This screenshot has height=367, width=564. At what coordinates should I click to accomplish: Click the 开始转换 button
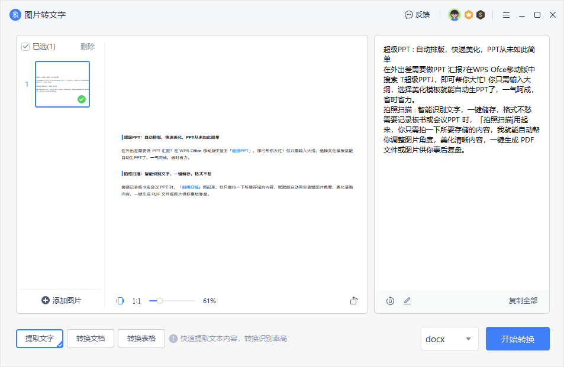coord(517,339)
